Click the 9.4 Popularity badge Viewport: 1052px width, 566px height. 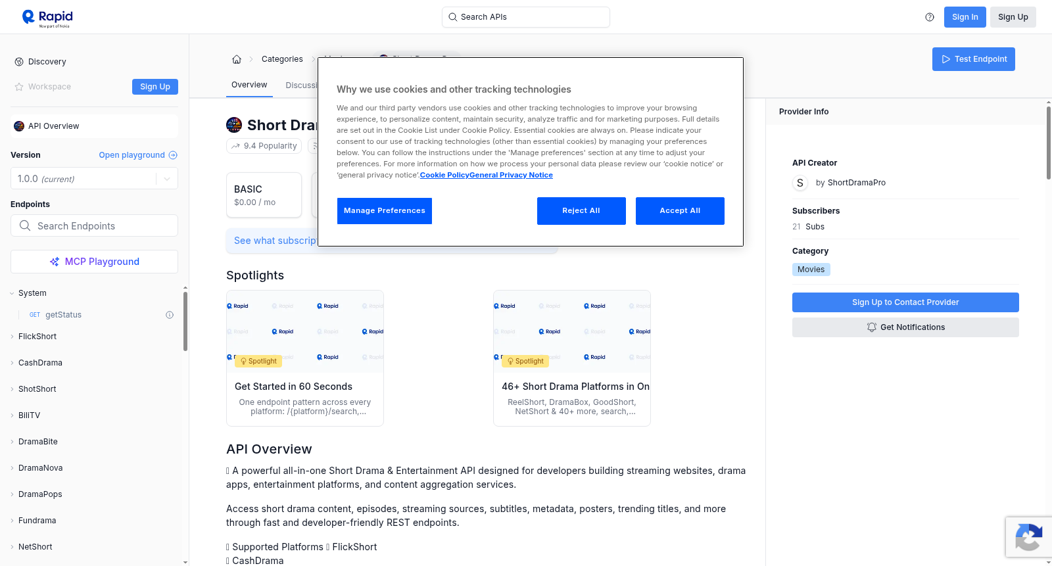click(x=264, y=146)
